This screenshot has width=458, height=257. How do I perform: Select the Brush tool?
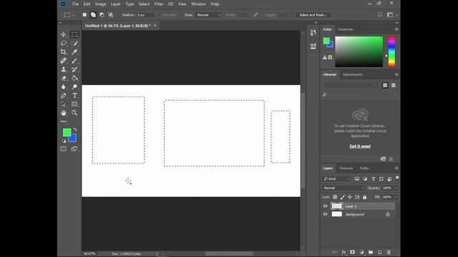pyautogui.click(x=74, y=61)
